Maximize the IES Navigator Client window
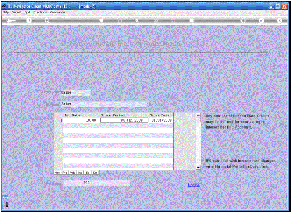 pyautogui.click(x=278, y=6)
